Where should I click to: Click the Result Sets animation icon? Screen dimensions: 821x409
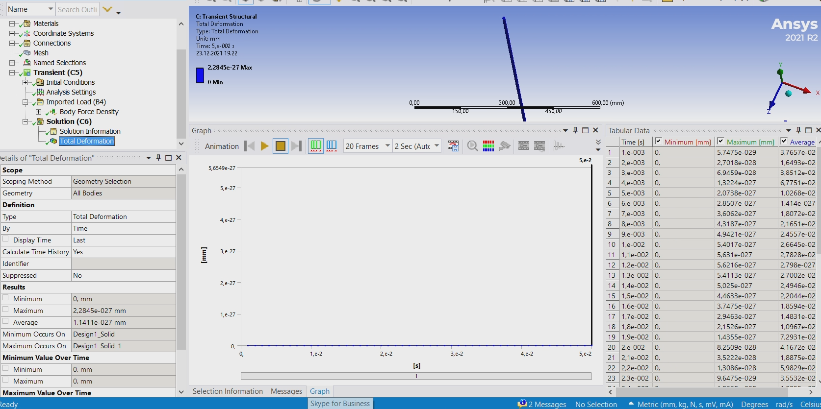332,146
